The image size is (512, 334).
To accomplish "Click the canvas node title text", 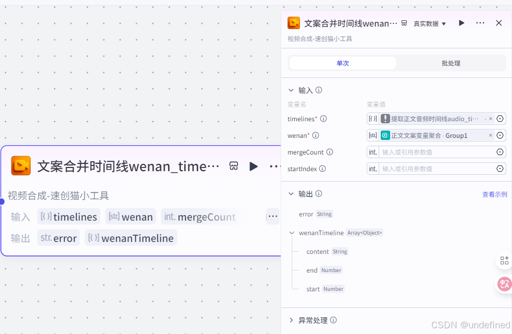I will 128,166.
